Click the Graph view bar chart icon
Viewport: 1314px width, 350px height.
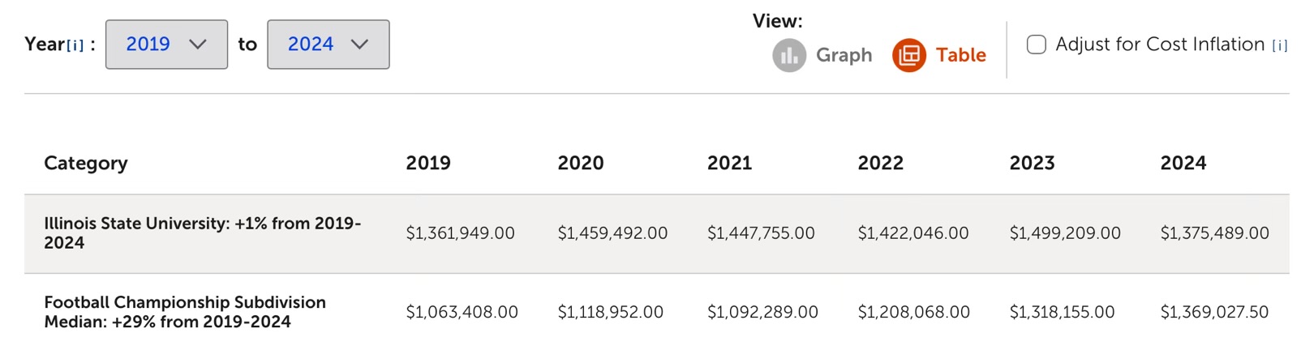[x=788, y=56]
